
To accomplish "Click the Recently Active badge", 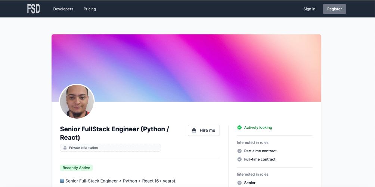I will [76, 168].
